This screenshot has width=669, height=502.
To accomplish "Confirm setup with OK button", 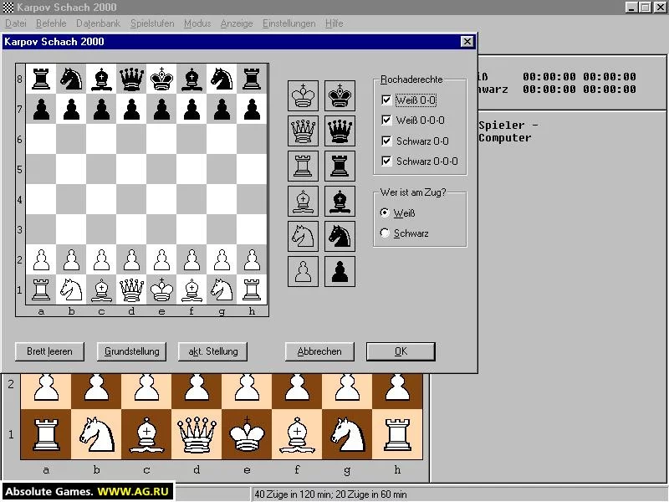I will click(x=401, y=351).
